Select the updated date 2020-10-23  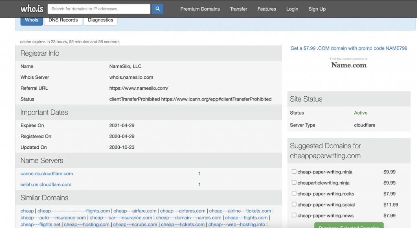122,147
